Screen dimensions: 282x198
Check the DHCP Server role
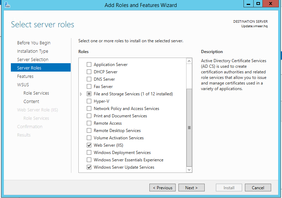[89, 72]
